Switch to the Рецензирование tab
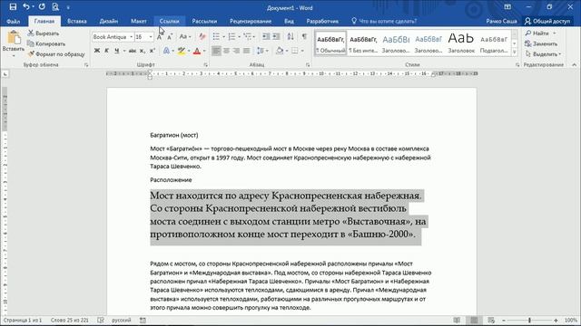Viewport: 581px width, 326px height. click(x=251, y=21)
